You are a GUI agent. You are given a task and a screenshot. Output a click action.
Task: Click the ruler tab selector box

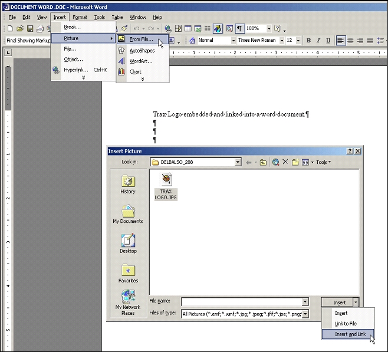[x=8, y=52]
